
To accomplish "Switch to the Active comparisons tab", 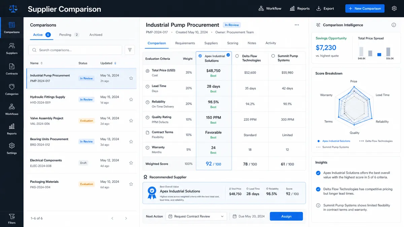I will coord(42,35).
